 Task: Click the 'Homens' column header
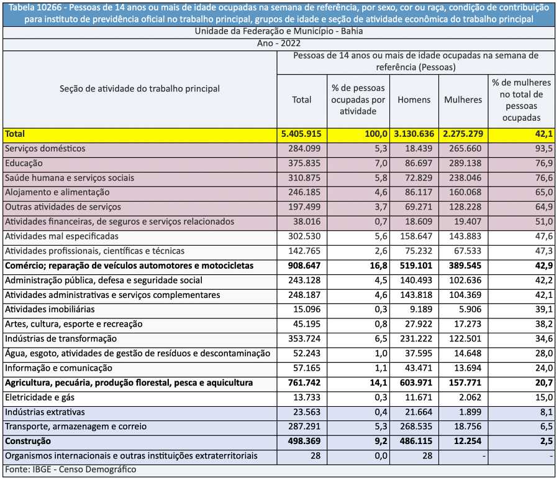tap(414, 100)
